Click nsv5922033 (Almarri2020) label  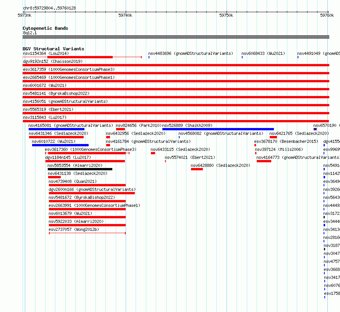click(x=76, y=221)
